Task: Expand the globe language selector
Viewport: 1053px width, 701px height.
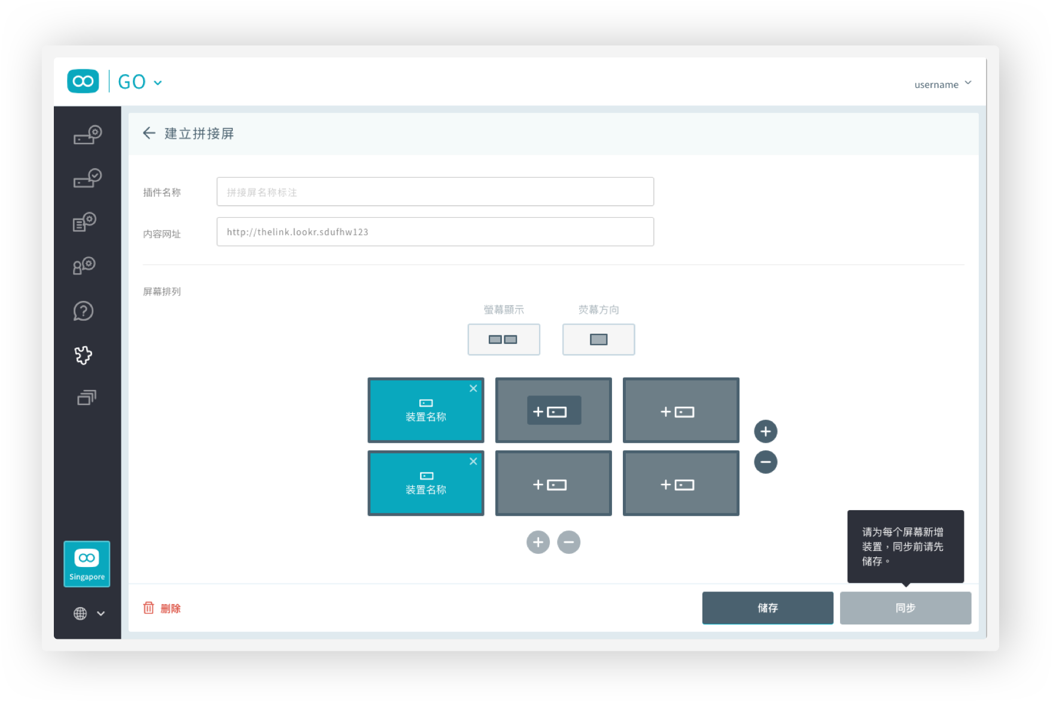Action: [89, 614]
